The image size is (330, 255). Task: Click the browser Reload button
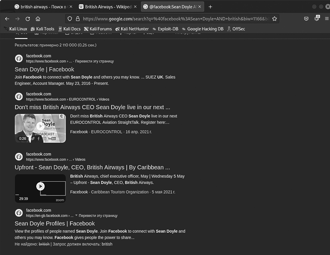(28, 19)
